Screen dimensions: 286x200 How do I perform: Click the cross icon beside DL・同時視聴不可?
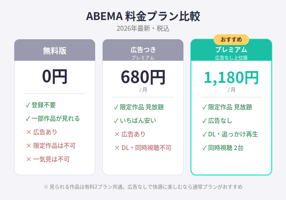(117, 148)
